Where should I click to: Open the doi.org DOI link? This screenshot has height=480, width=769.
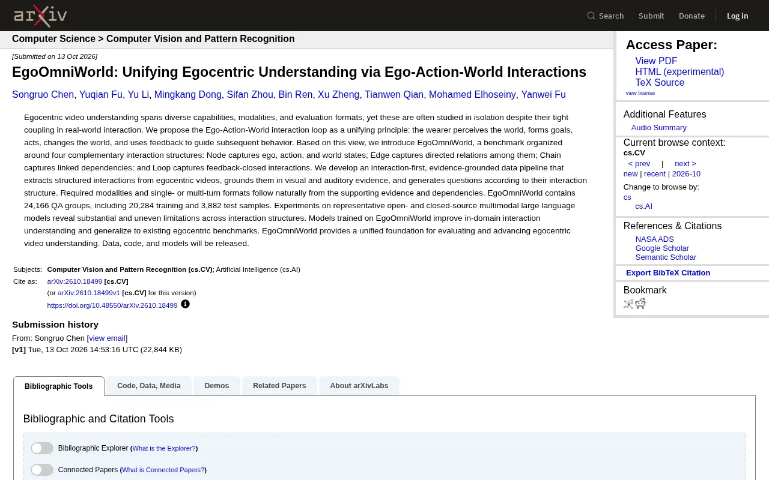[x=112, y=305]
